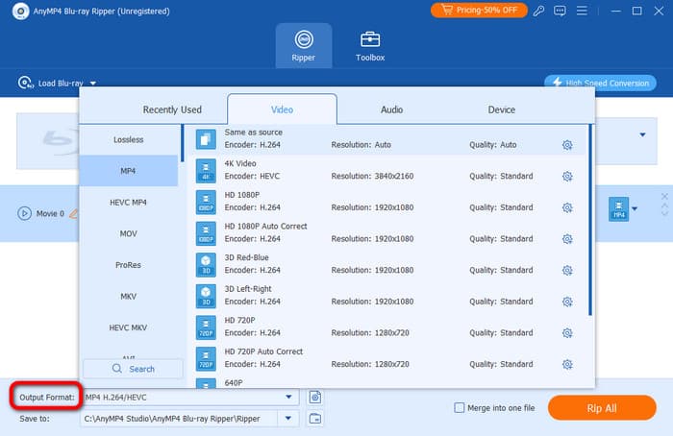
Task: Toggle High Speed Conversion
Action: point(600,83)
